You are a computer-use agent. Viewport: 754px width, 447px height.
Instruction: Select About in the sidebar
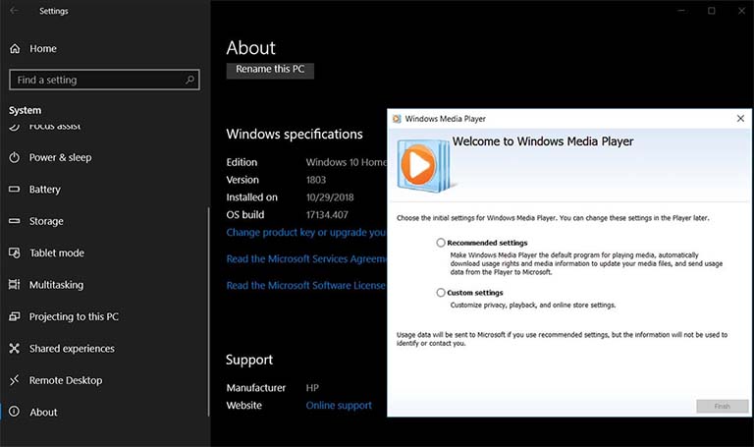pos(43,413)
